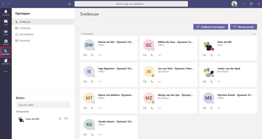Open Bestanden files icon
Viewport: 262px width, 139px height.
coord(6,62)
